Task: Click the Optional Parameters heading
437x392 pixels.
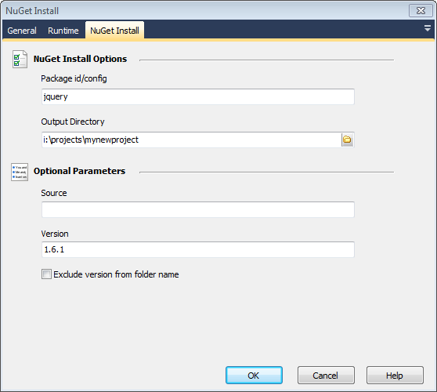Action: coord(79,171)
